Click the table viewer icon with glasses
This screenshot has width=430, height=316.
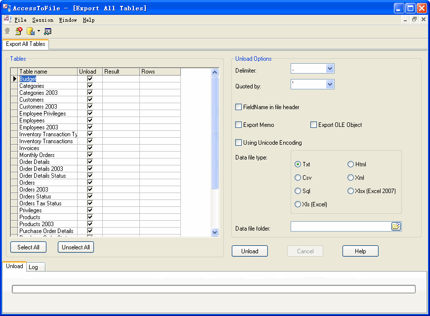pos(48,32)
